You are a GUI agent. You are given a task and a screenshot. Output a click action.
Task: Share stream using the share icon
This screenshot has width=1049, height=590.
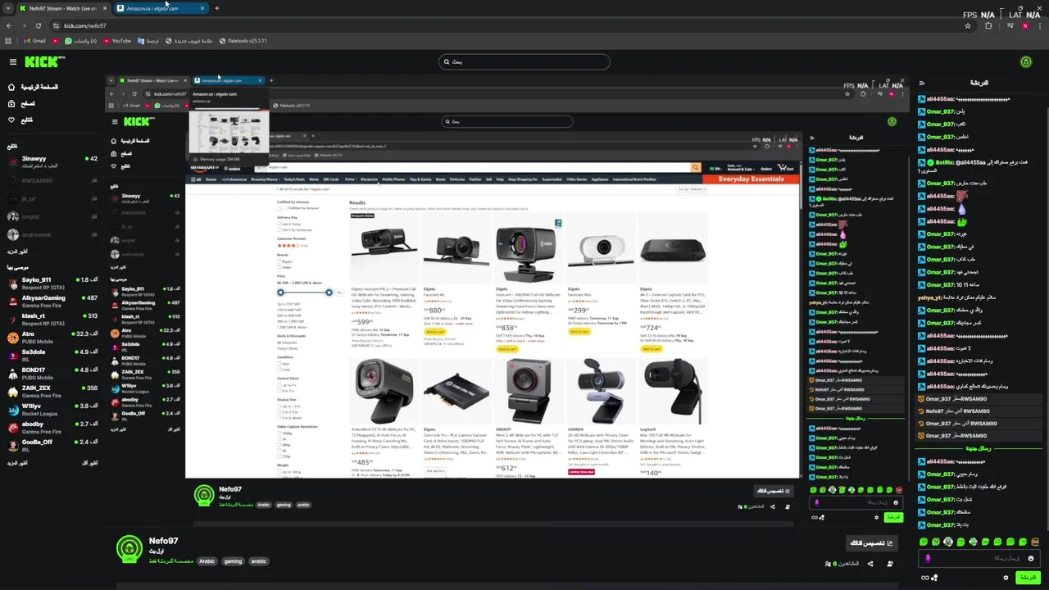point(870,564)
